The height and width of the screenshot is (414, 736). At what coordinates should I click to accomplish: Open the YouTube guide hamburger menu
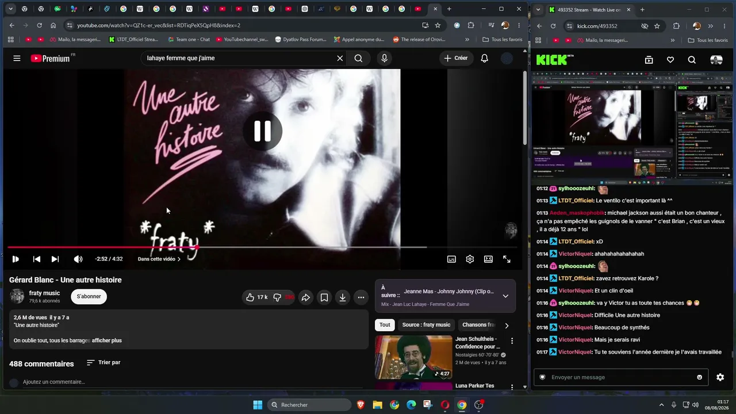coord(17,58)
